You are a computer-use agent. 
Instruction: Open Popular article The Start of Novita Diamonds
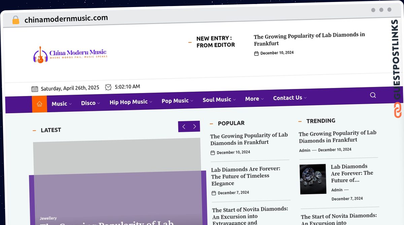coord(250,216)
